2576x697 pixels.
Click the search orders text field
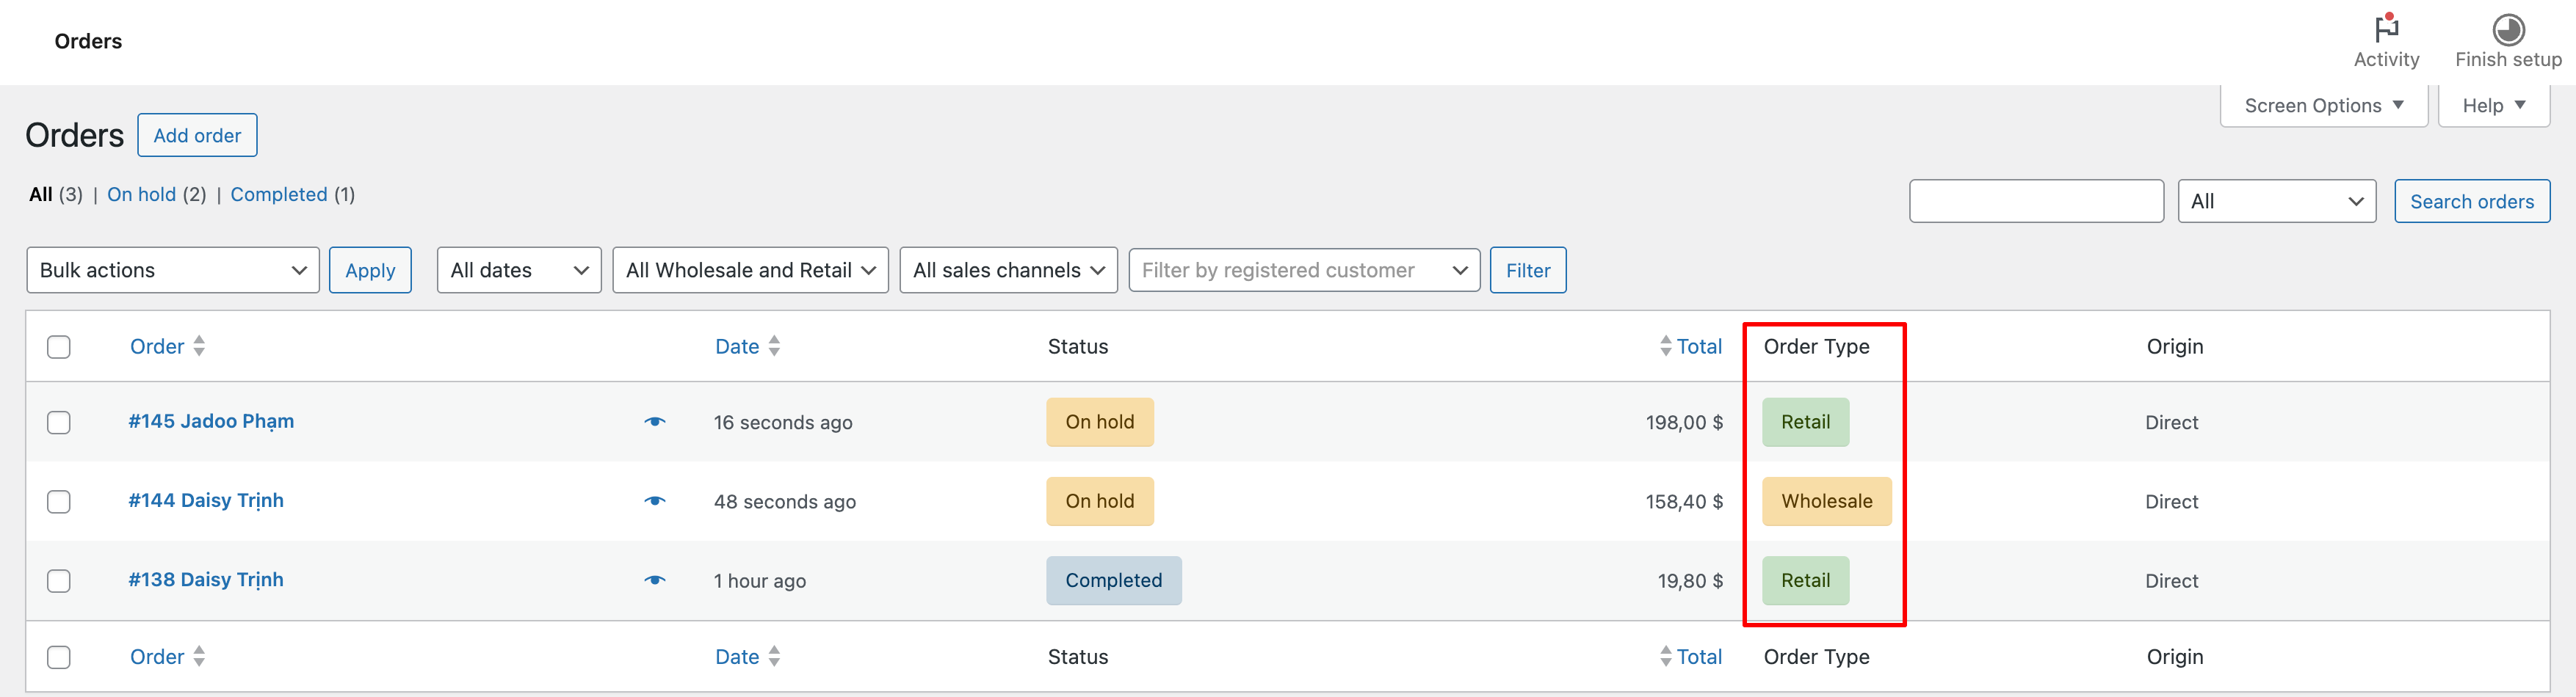[x=2036, y=202]
